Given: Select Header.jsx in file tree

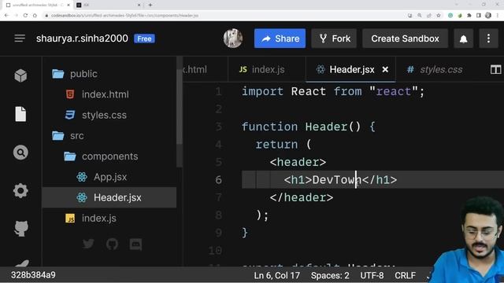Looking at the screenshot, I should point(109,197).
